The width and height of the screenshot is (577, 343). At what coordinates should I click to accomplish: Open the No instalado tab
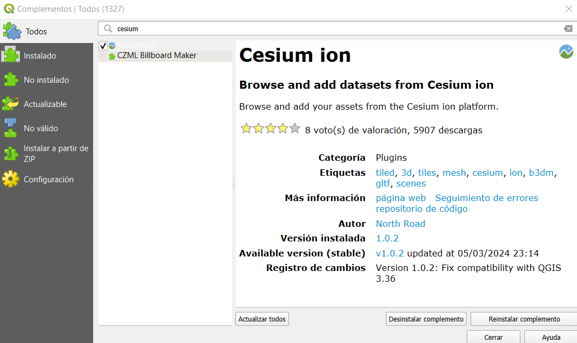(46, 80)
